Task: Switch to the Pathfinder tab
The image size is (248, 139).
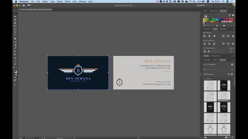Action: 223,29
